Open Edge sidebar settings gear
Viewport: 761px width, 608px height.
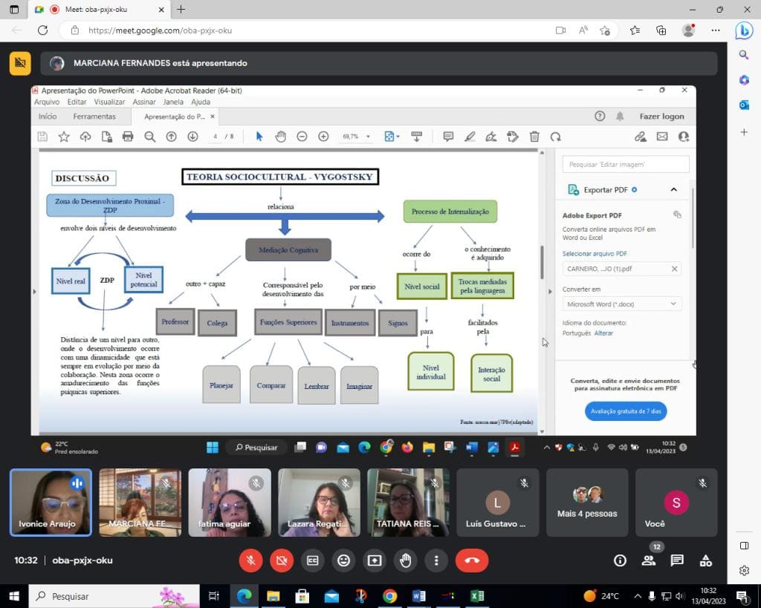click(744, 570)
